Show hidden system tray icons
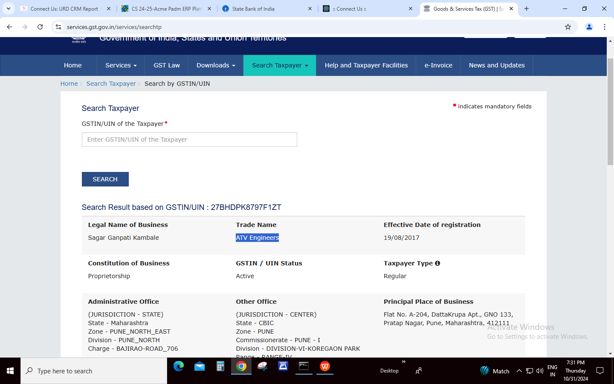This screenshot has height=384, width=614. coord(519,371)
